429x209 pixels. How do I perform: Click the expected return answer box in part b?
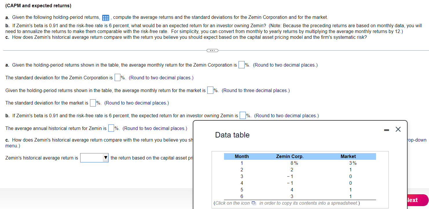(243, 115)
